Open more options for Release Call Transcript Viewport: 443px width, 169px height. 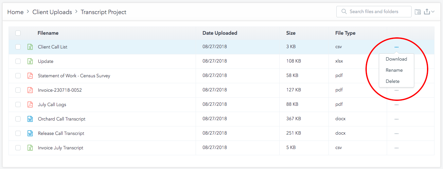(x=397, y=134)
